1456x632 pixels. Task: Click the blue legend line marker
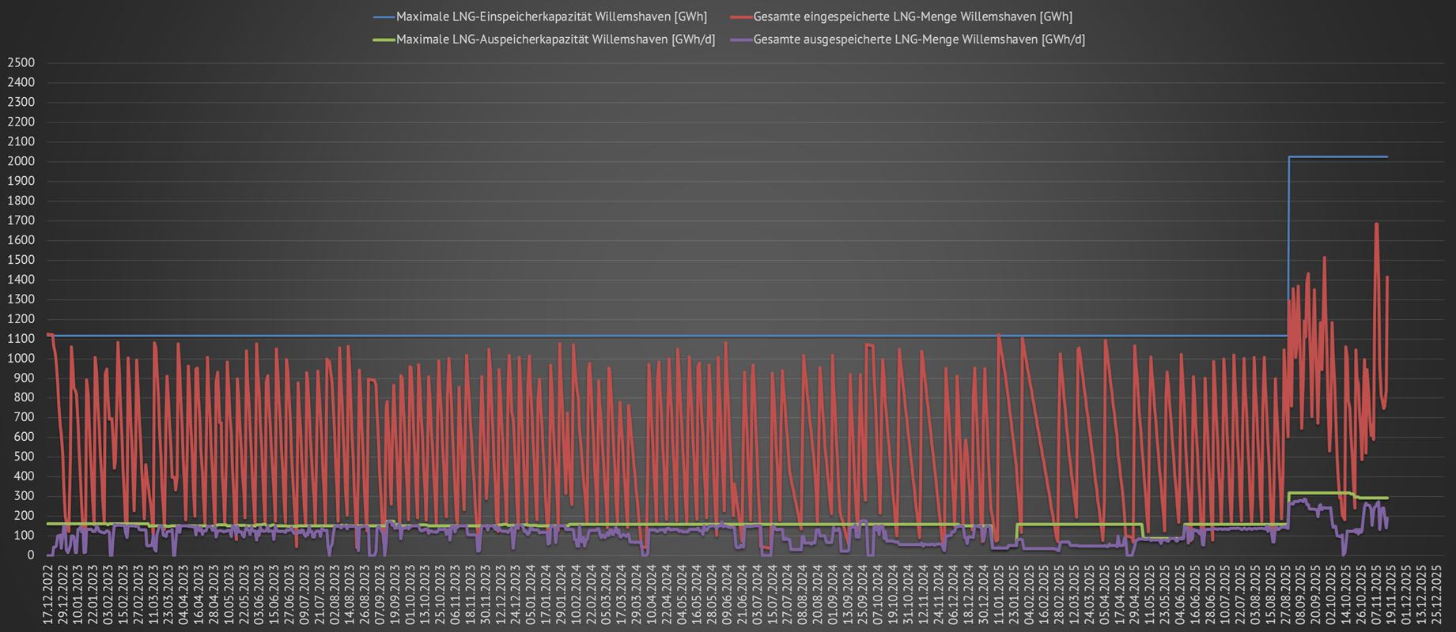click(384, 17)
